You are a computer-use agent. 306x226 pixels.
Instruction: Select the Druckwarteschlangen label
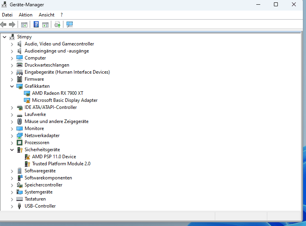point(47,65)
